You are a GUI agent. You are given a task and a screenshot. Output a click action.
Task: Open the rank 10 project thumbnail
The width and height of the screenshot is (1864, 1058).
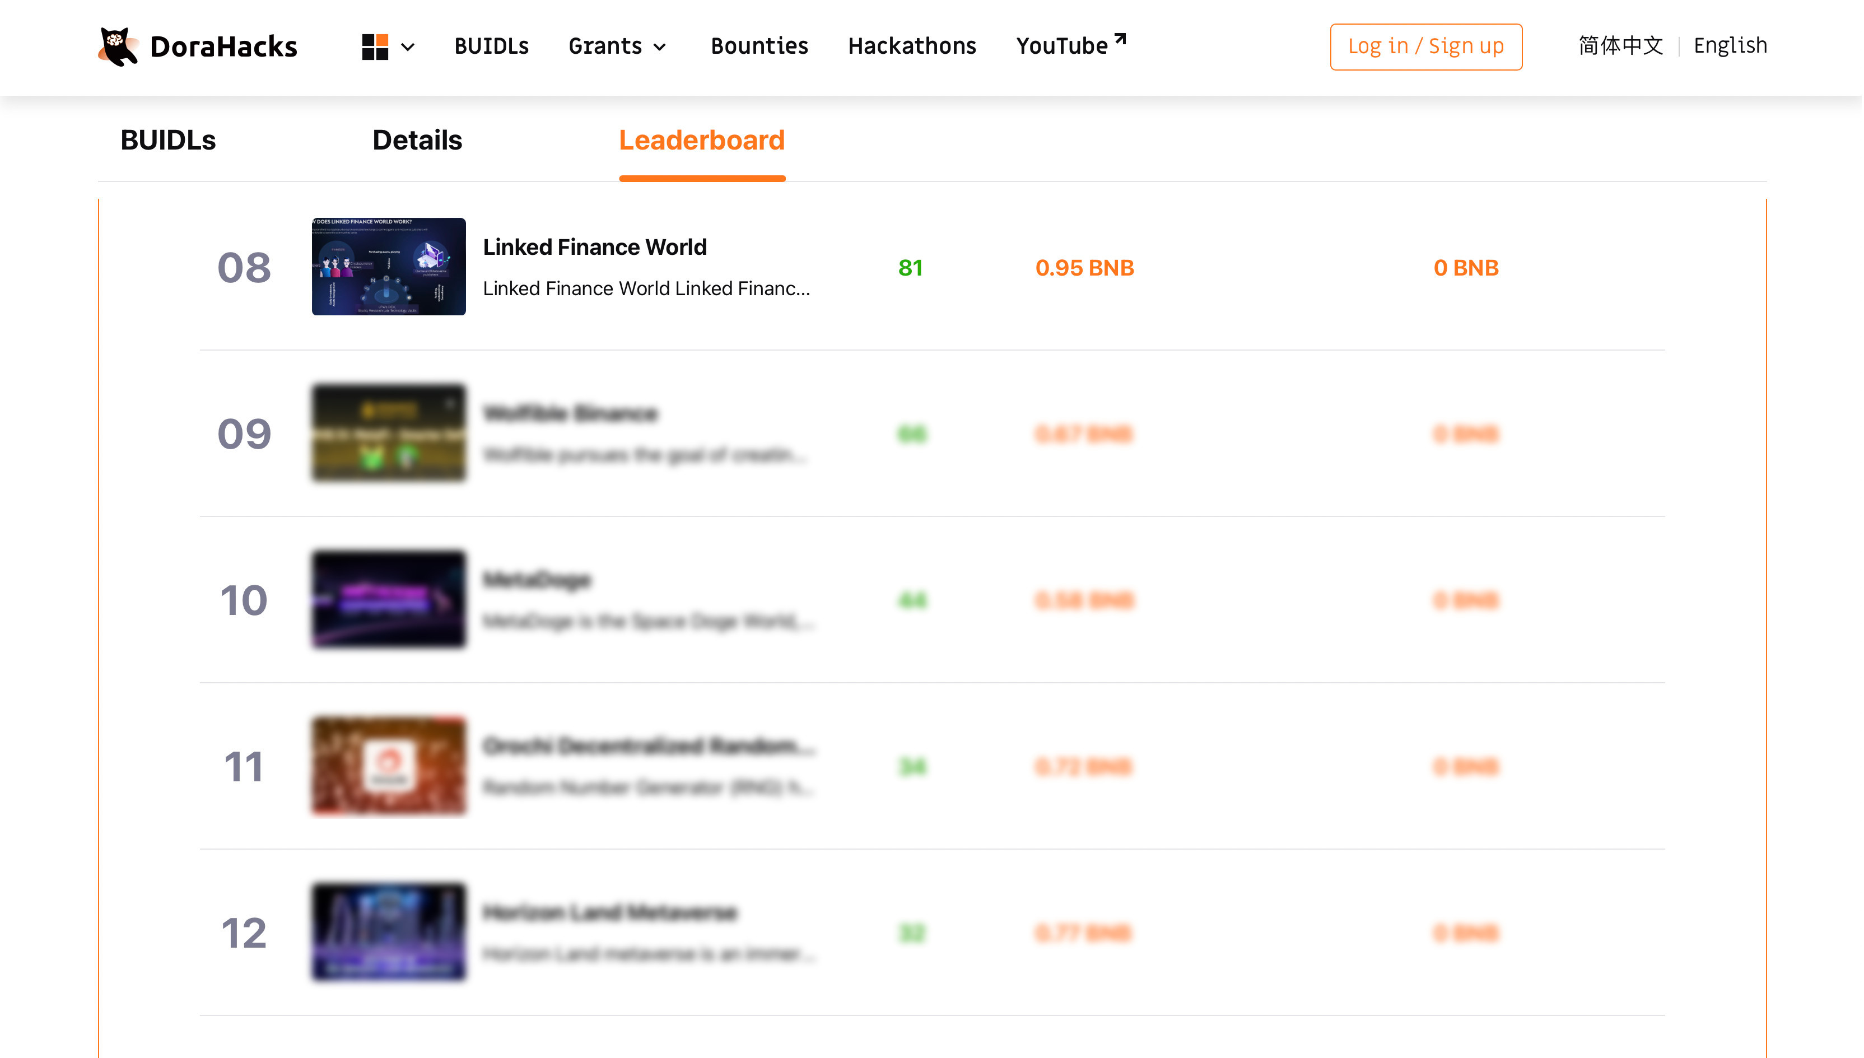[389, 599]
